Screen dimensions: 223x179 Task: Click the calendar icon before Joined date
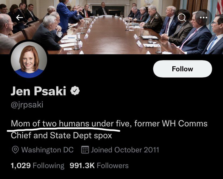85,150
